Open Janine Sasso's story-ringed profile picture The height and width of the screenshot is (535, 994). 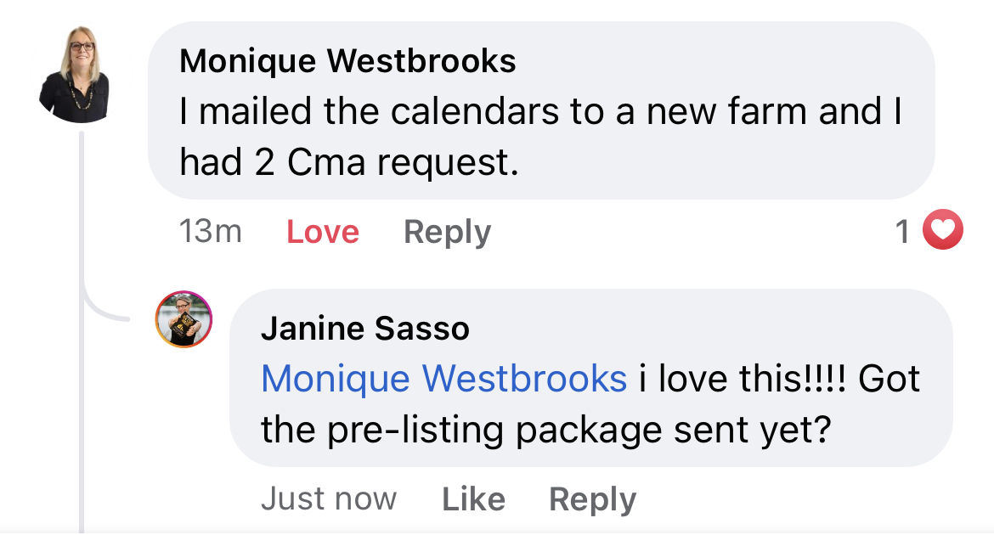point(184,319)
